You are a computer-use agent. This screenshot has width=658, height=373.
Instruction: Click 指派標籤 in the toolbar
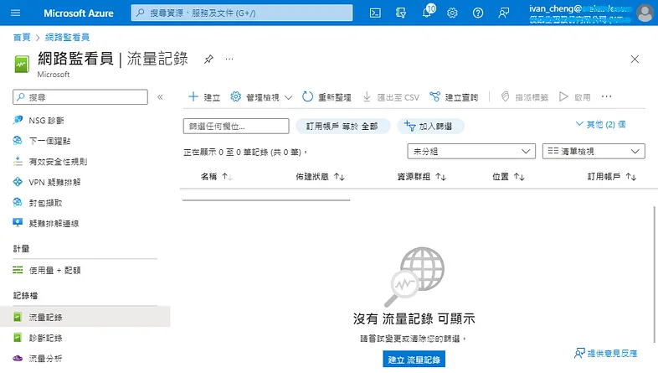[525, 97]
